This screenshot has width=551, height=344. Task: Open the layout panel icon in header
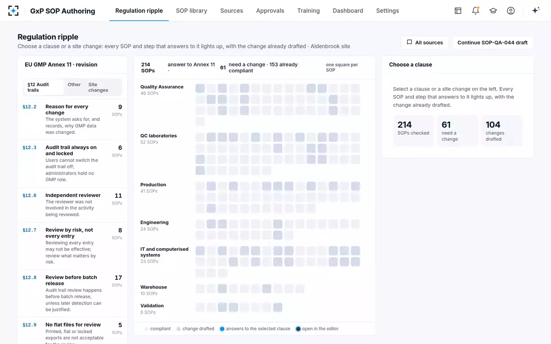tap(458, 11)
